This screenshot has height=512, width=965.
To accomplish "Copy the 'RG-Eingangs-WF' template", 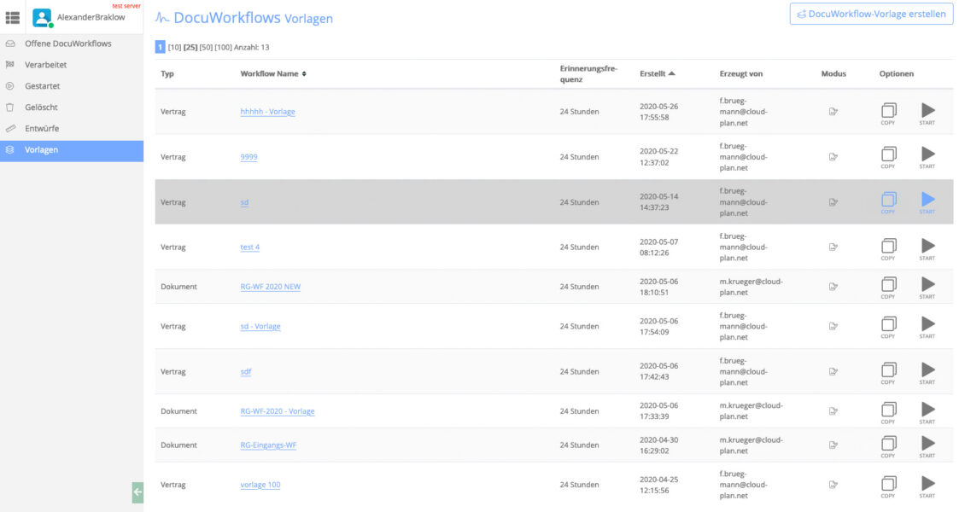I will 888,444.
